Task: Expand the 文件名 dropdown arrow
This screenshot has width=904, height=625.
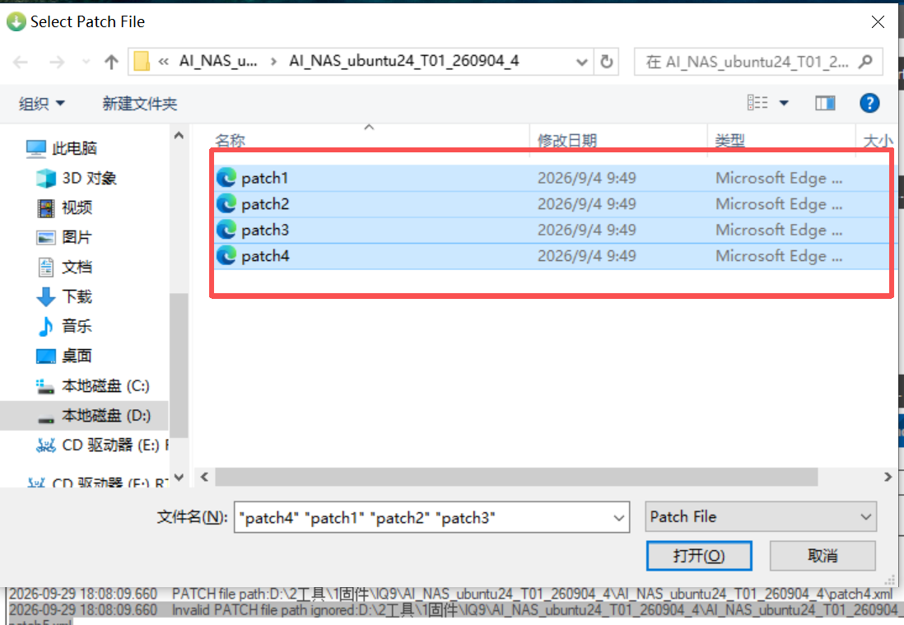Action: 619,518
